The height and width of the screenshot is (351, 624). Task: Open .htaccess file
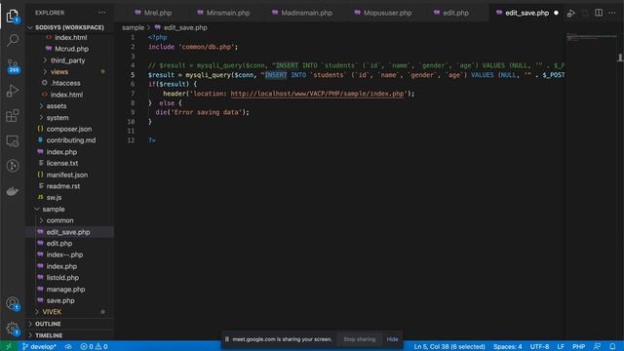[65, 83]
